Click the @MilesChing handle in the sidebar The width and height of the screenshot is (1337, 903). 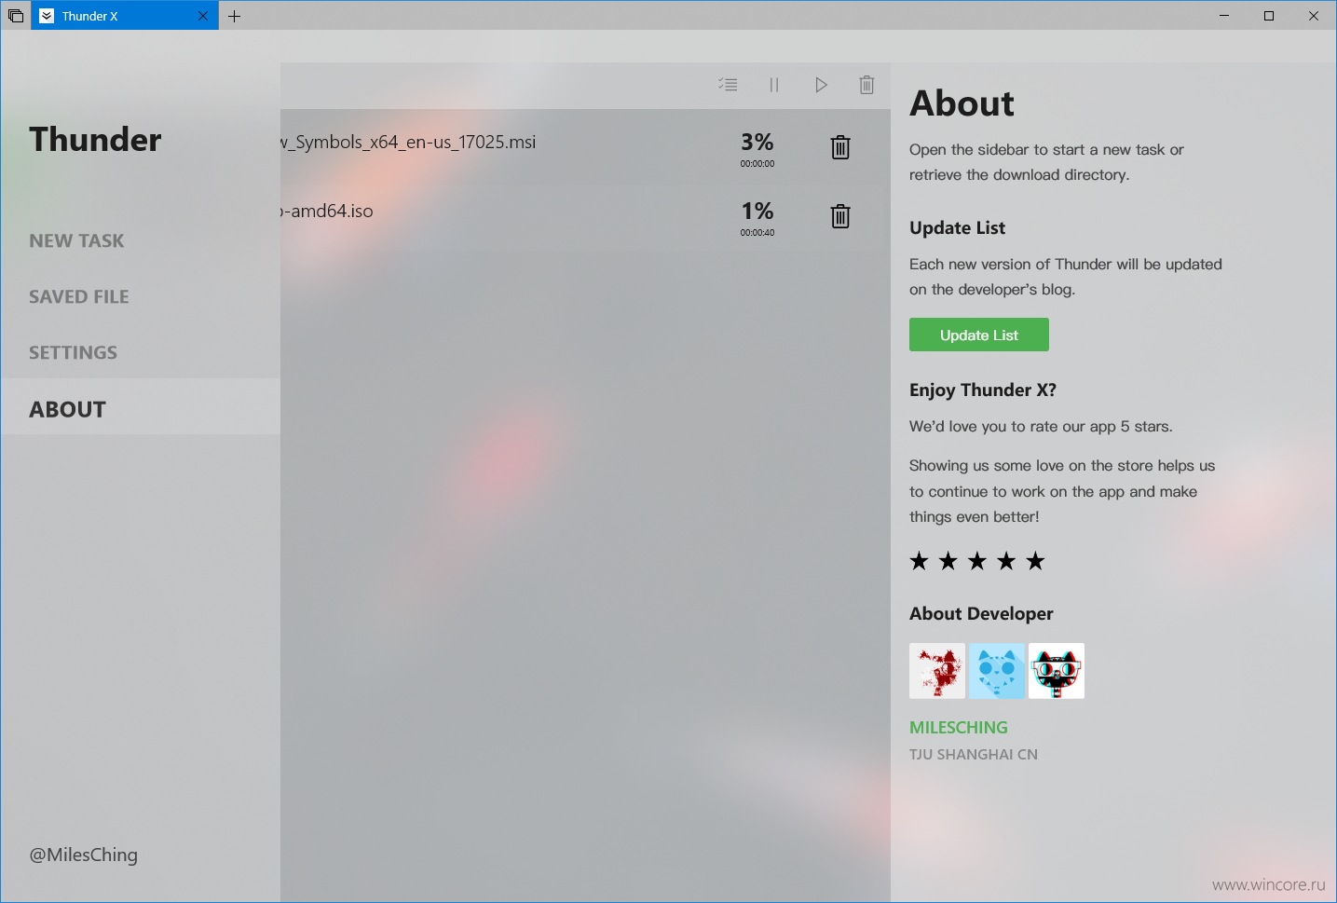tap(84, 855)
